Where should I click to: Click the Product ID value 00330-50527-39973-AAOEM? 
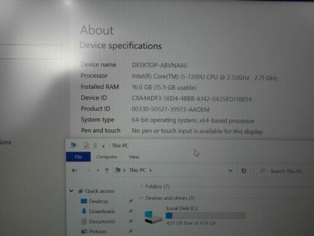coord(171,109)
